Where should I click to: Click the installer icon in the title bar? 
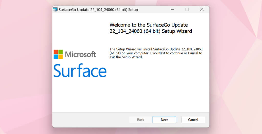coord(55,10)
